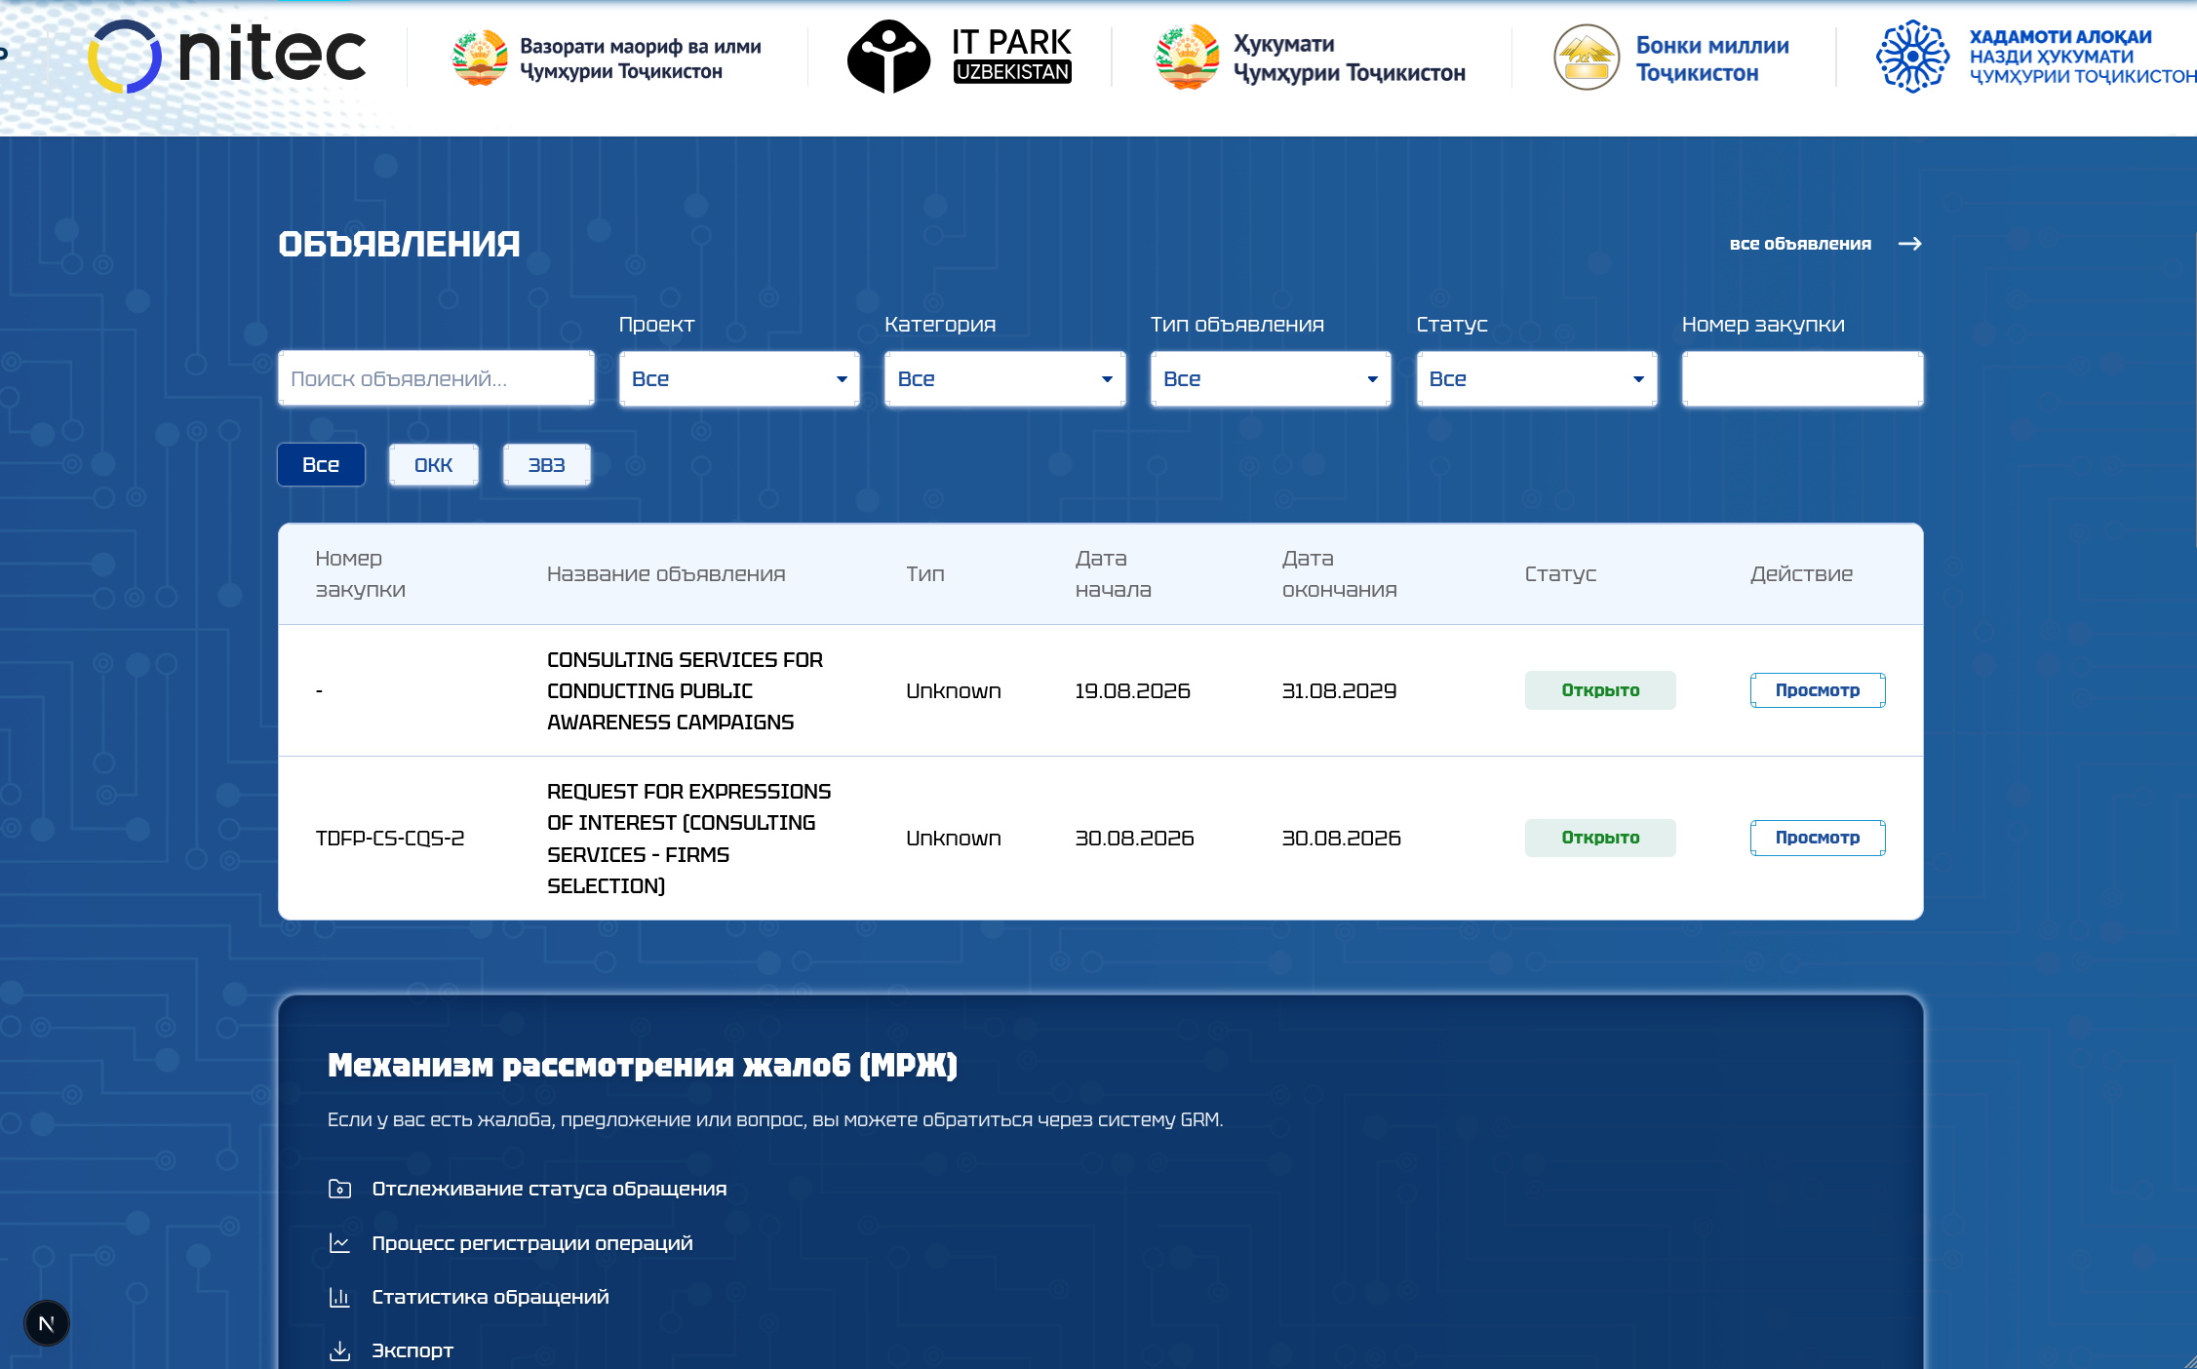The width and height of the screenshot is (2197, 1369).
Task: Click the Бонки миллии Точикистон emblem
Action: coord(1586,58)
